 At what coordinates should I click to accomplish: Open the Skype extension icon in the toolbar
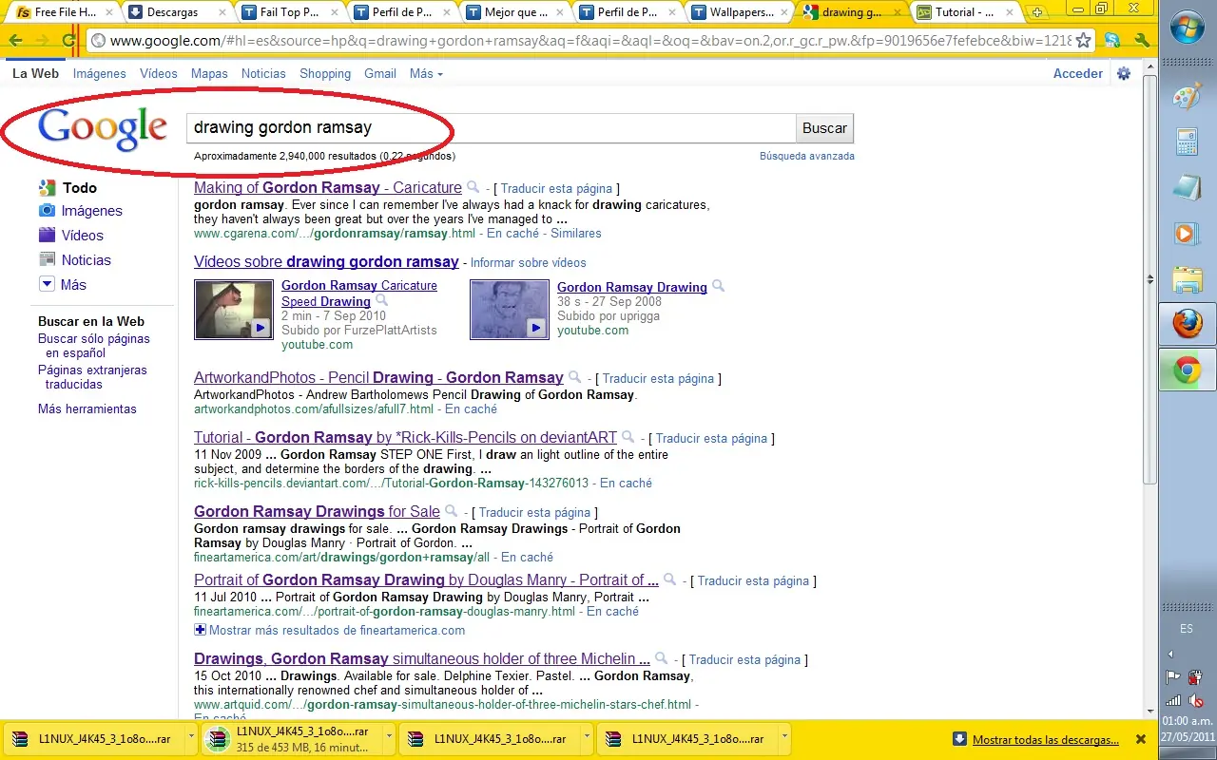point(1111,41)
